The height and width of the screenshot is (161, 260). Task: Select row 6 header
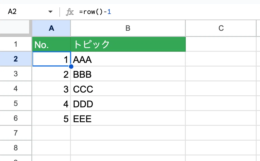[16, 118]
